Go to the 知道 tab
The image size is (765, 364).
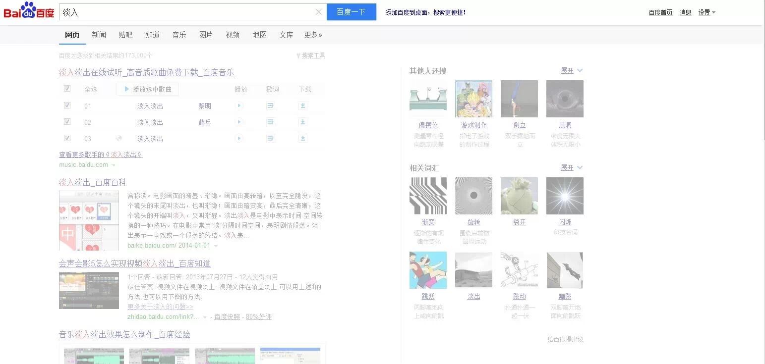[x=152, y=35]
